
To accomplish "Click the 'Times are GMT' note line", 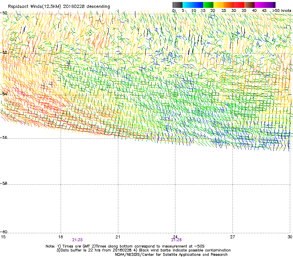I will point(125,246).
